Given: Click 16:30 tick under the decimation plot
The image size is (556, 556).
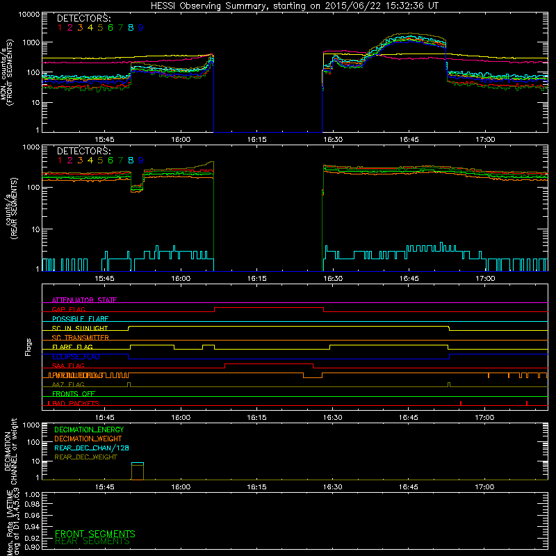Looking at the screenshot, I should 333,487.
